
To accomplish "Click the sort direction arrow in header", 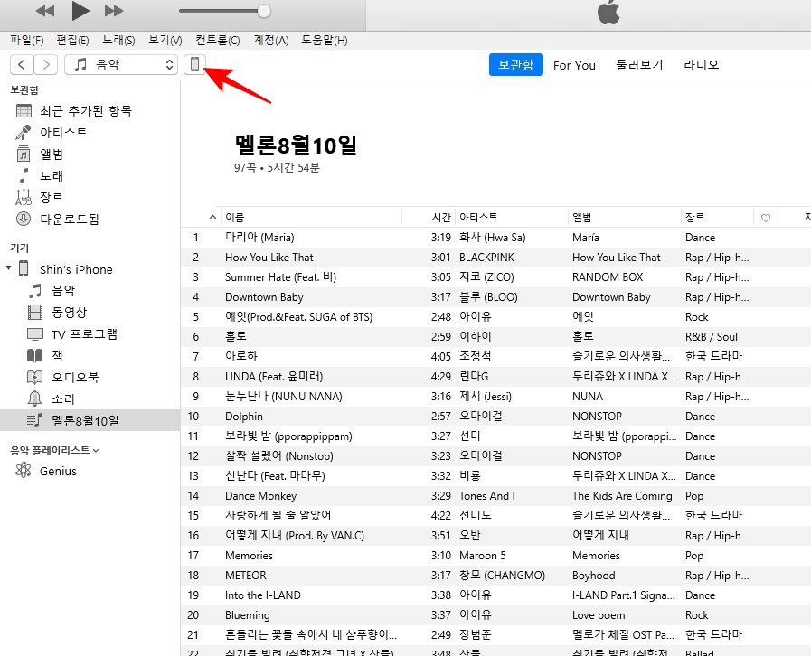I will point(212,217).
